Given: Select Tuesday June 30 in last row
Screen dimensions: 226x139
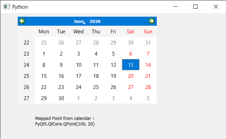Looking at the screenshot, I should click(x=61, y=98).
